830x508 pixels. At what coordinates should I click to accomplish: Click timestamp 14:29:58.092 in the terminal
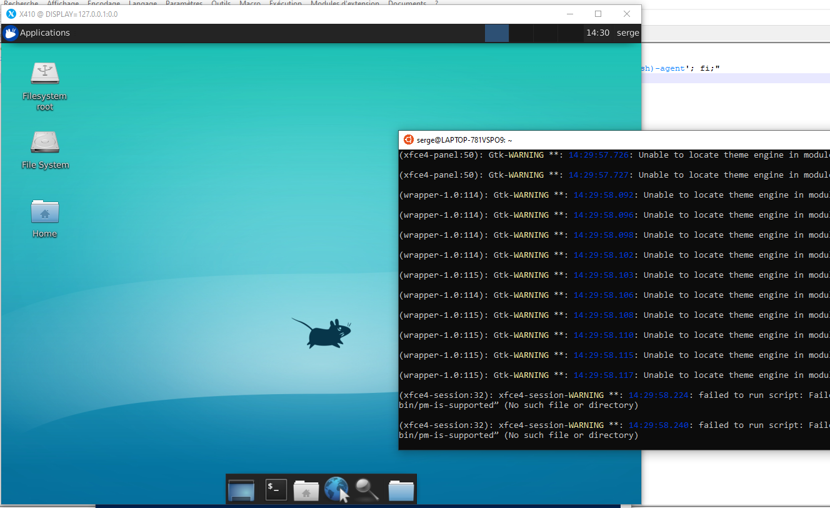604,195
